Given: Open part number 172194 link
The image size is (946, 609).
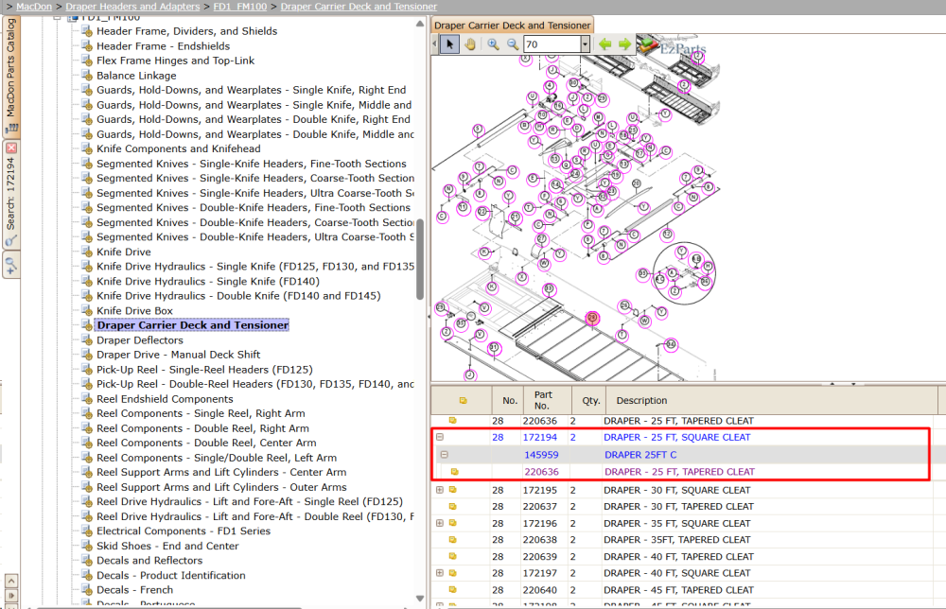Looking at the screenshot, I should [540, 437].
